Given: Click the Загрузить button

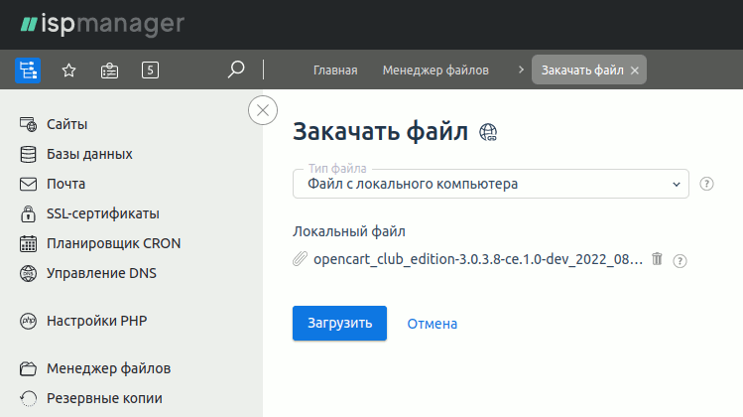Looking at the screenshot, I should click(x=339, y=323).
